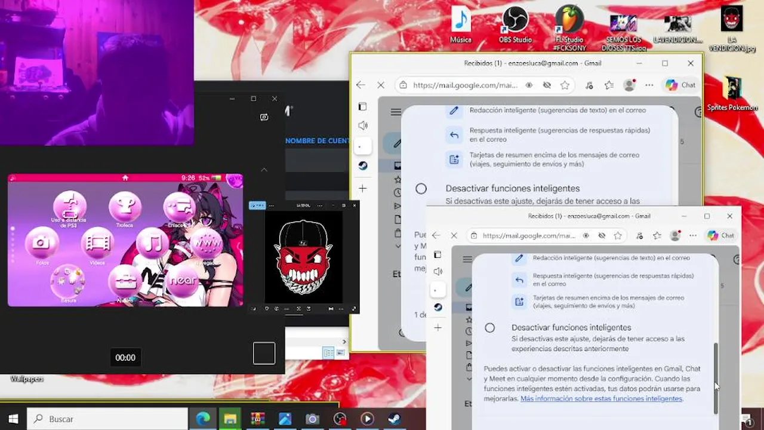Select Desactivar funciones inteligentes radio in front window
Viewport: 764px width, 430px height.
point(490,328)
